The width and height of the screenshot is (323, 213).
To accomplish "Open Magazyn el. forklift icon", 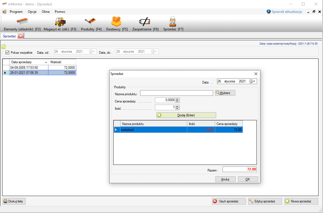I will click(x=60, y=22).
